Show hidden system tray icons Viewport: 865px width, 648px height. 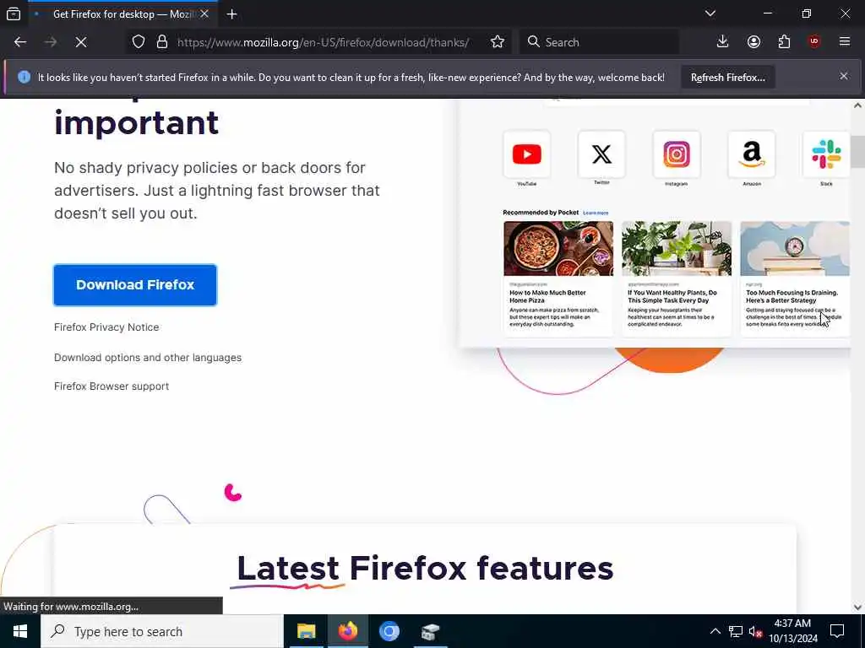click(715, 631)
